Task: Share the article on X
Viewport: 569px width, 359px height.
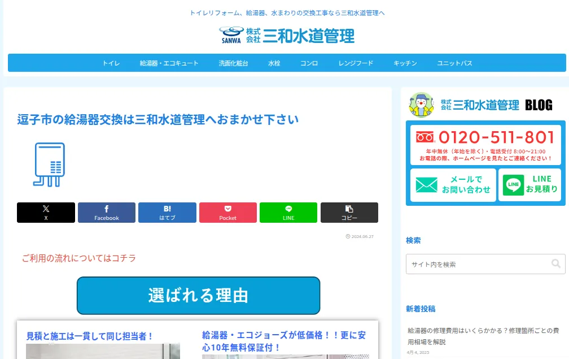Action: pyautogui.click(x=46, y=213)
